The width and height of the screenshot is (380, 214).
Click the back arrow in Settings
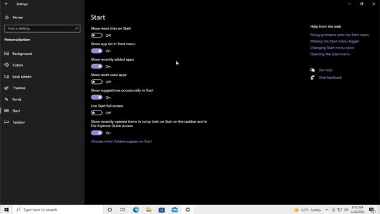[x=7, y=4]
